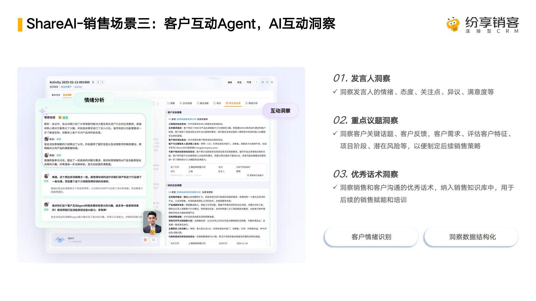Open the 招商局采购纷享销客CRM link
The width and height of the screenshot is (536, 301).
[189, 192]
